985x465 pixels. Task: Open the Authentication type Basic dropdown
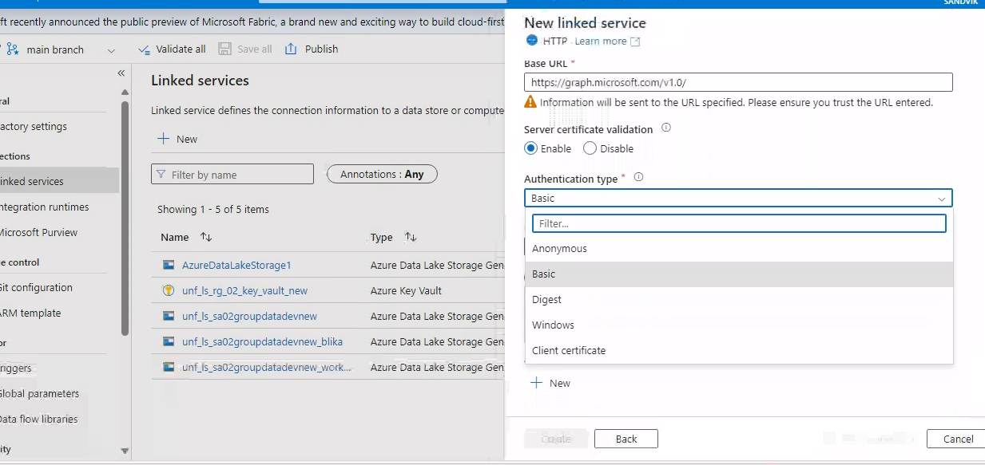pyautogui.click(x=738, y=198)
